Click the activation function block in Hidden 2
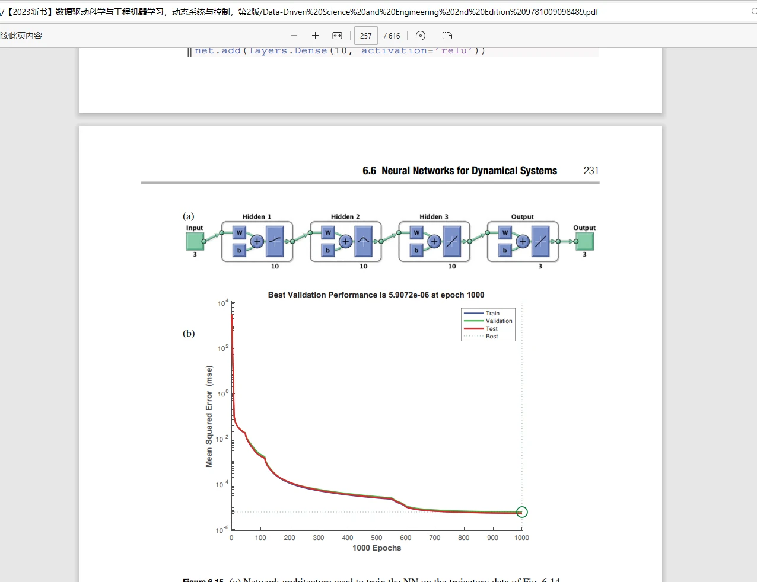Viewport: 757px width, 582px height. pyautogui.click(x=363, y=241)
